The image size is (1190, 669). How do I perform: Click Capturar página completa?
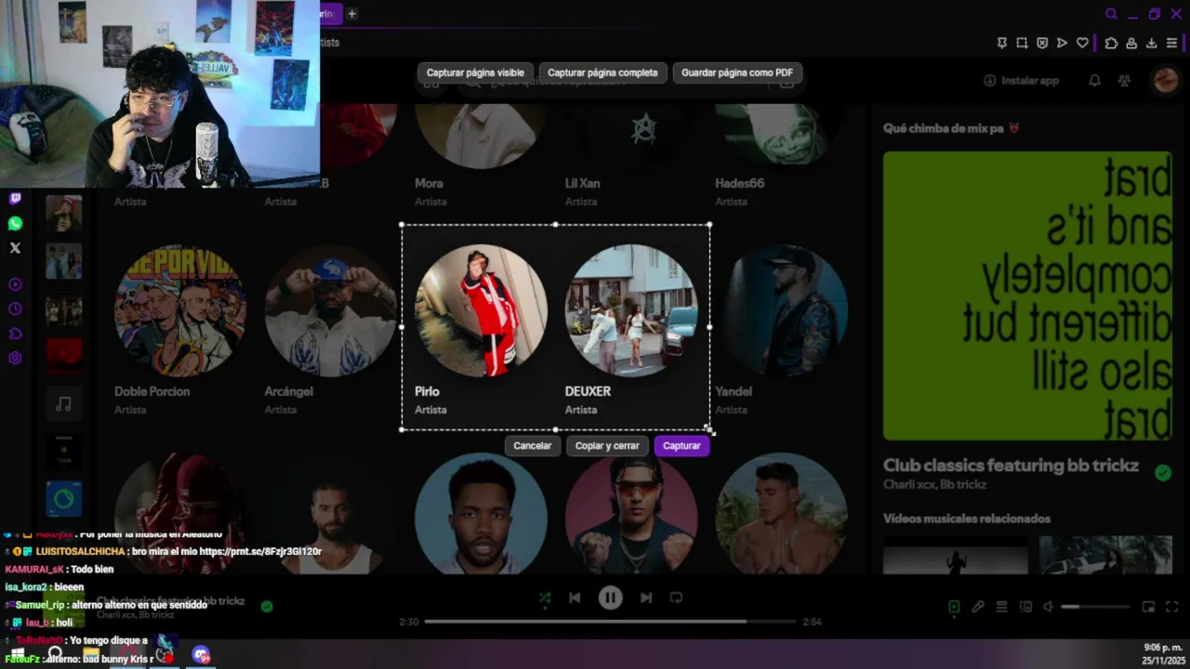pyautogui.click(x=602, y=72)
